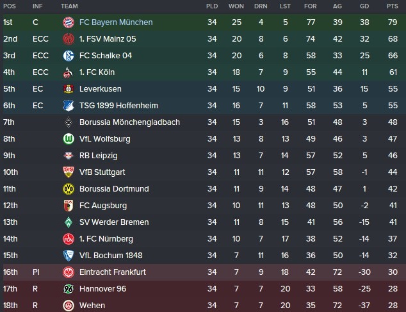Select the VfL Wolfsburg green logo
Viewport: 406px width, 312px height.
[69, 139]
